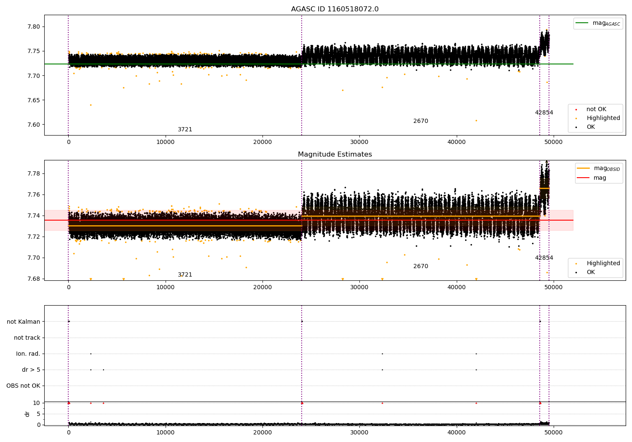Click the 7.72 y-axis tick label

(x=33, y=237)
